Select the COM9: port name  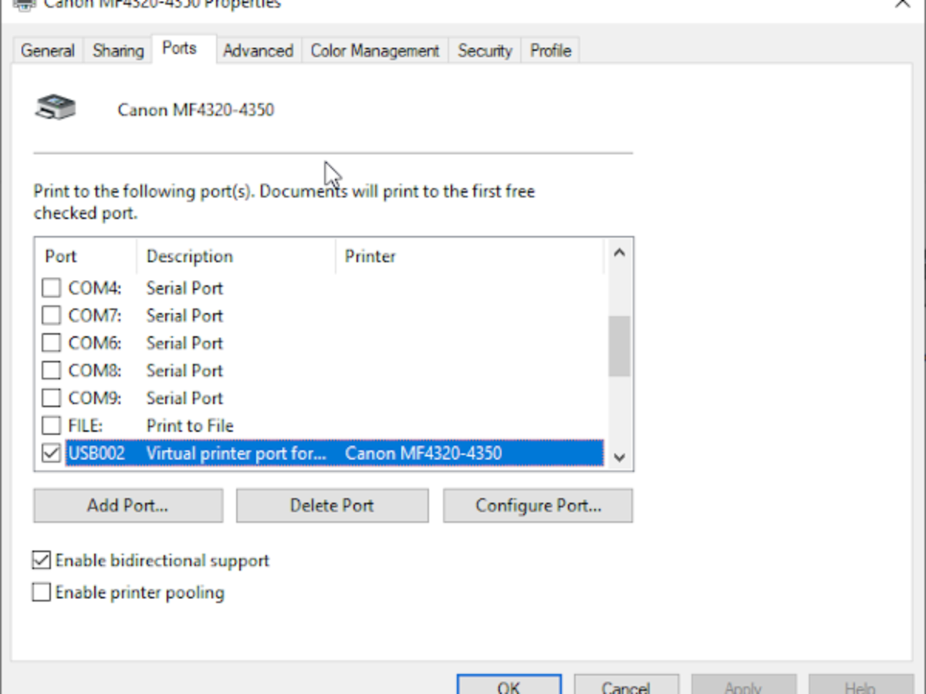[x=95, y=398]
